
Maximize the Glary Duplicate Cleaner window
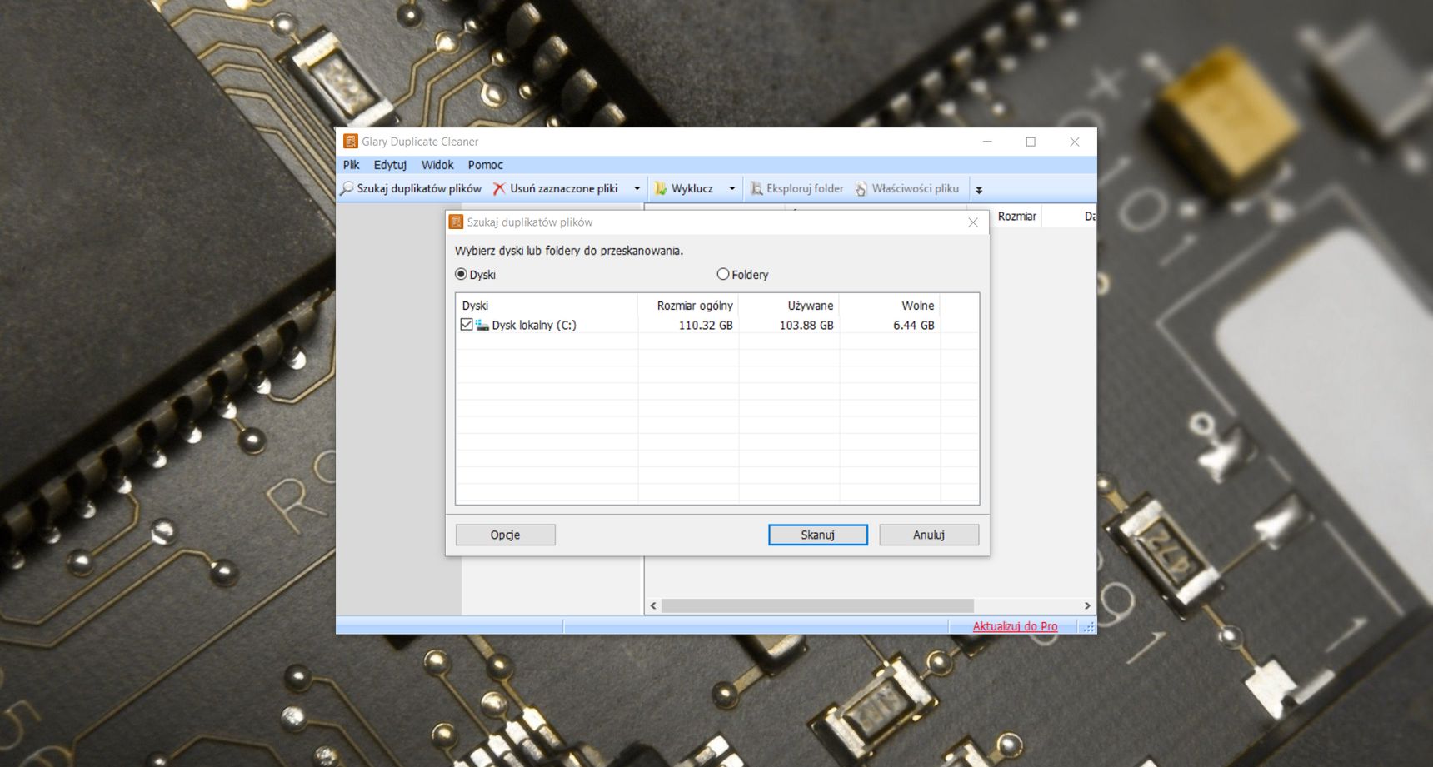click(1031, 142)
